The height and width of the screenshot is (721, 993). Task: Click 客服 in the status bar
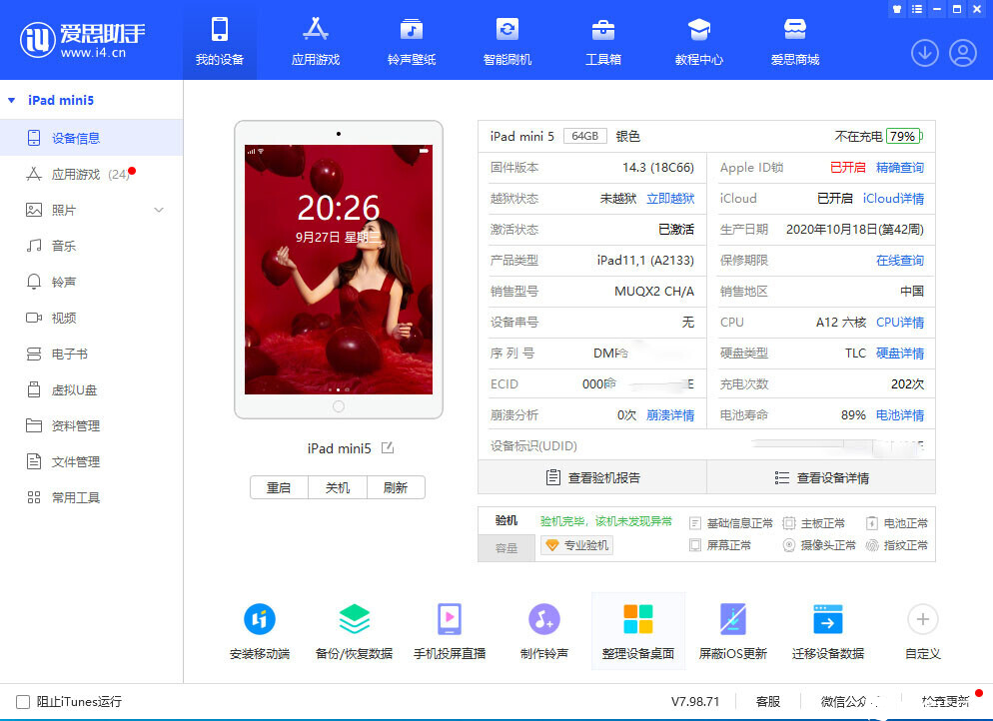click(x=768, y=701)
